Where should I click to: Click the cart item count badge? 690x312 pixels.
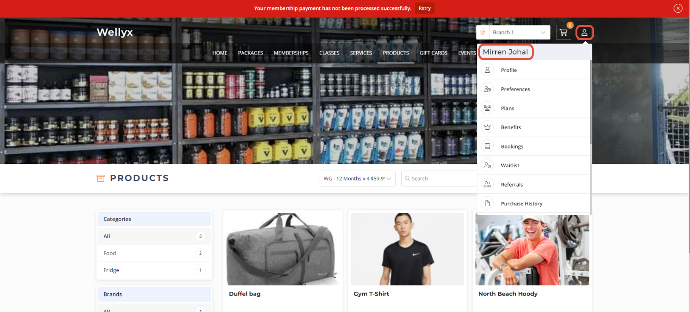(570, 25)
